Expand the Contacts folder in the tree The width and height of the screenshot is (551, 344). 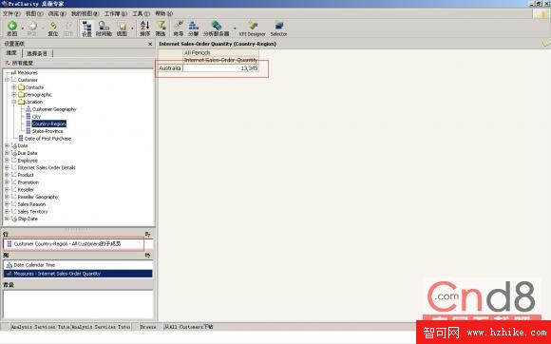[14, 87]
